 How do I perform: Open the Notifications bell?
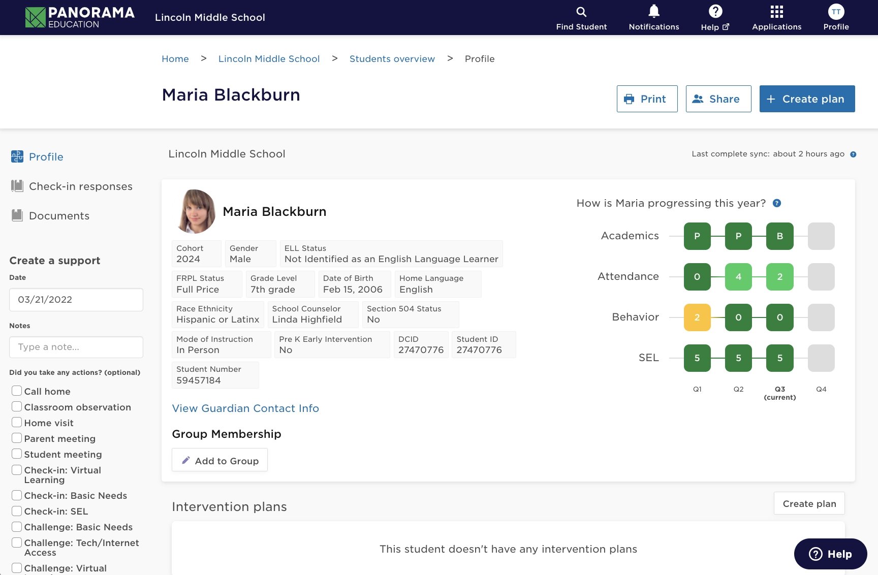(653, 12)
